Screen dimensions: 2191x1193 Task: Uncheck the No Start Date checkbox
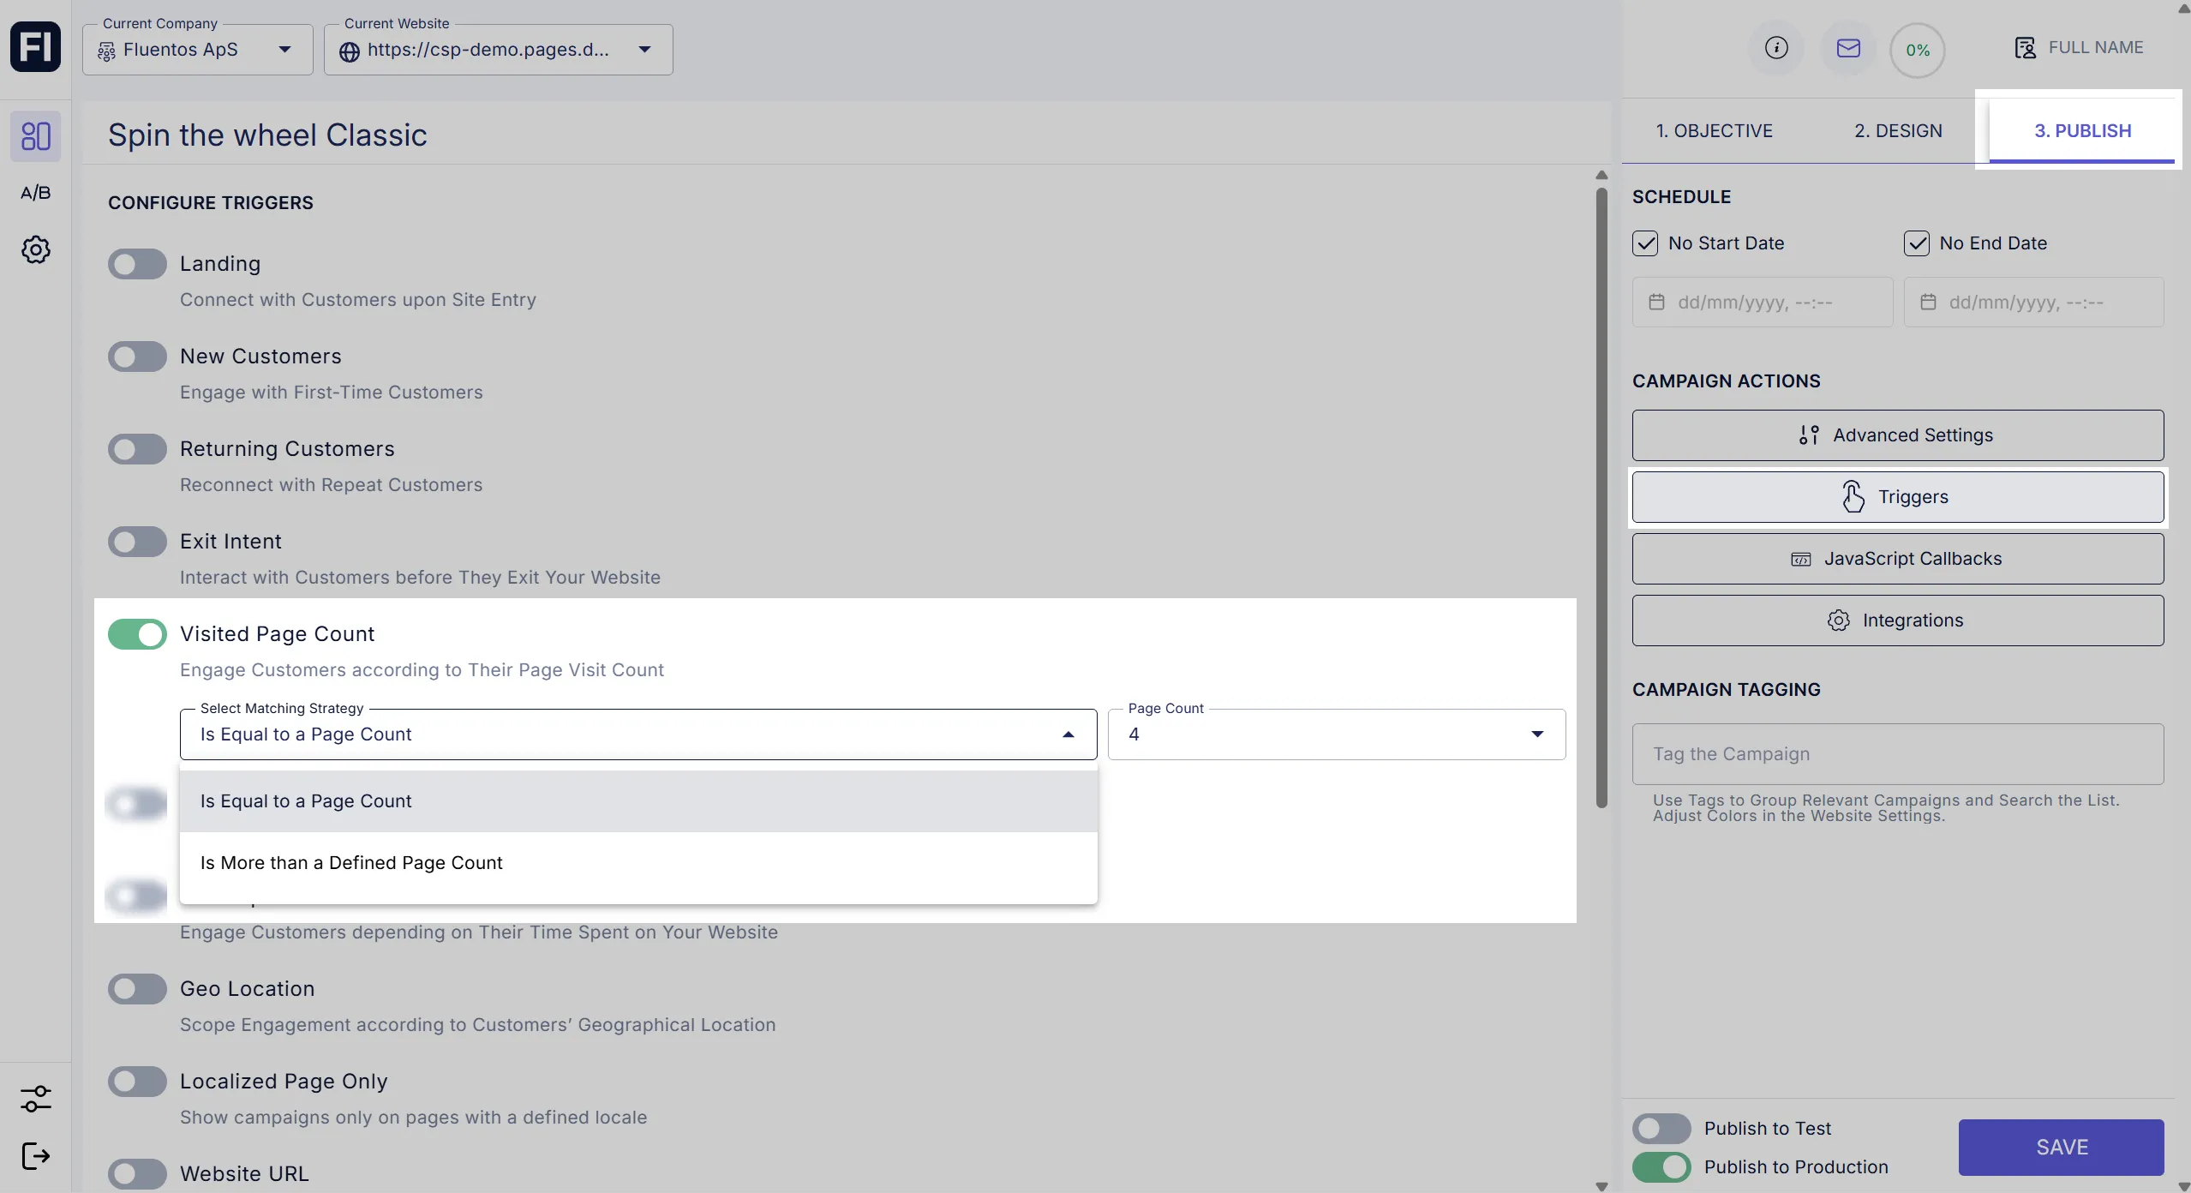pyautogui.click(x=1645, y=243)
